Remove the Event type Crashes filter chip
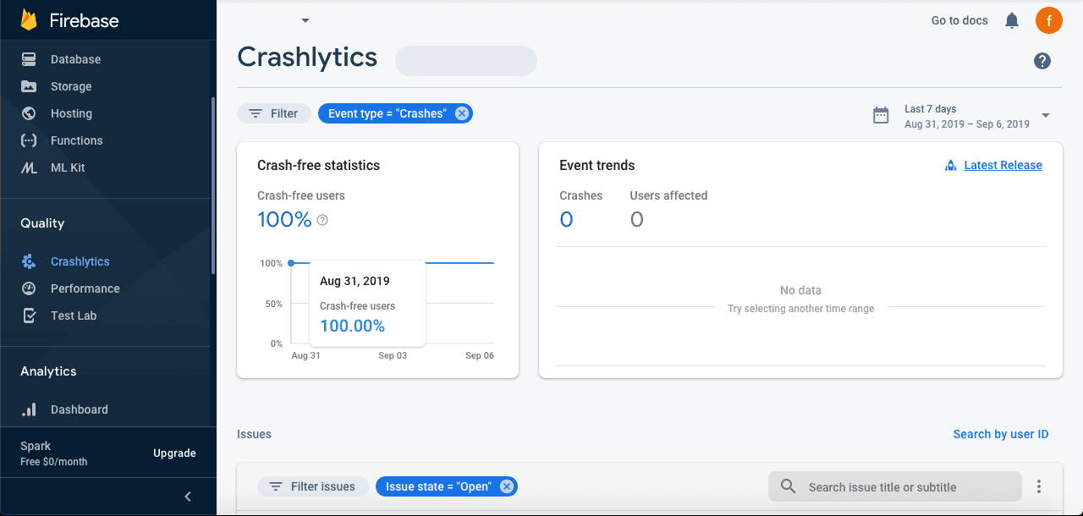 [461, 113]
